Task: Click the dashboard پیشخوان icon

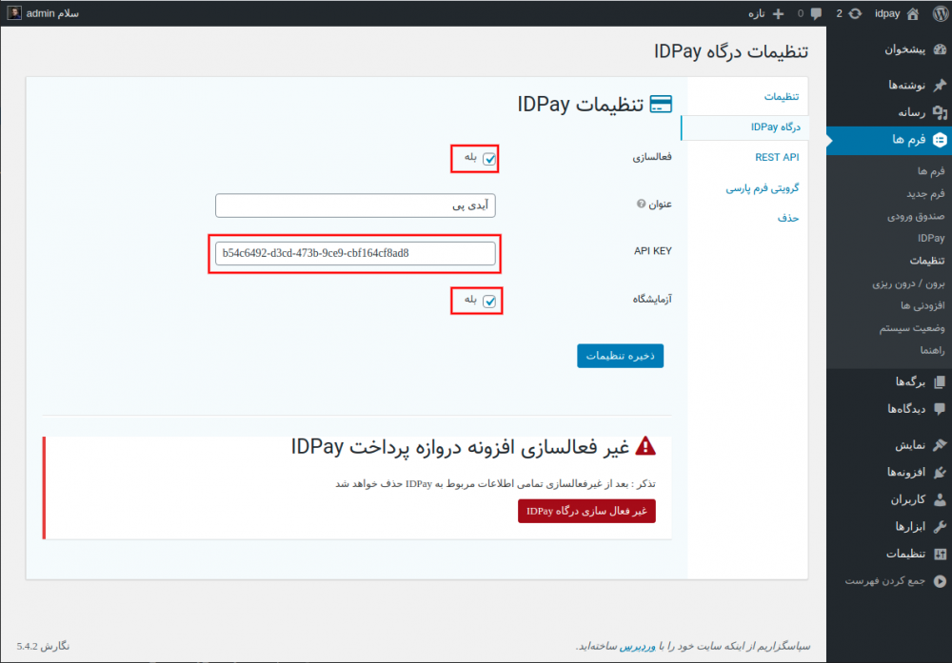Action: [940, 49]
